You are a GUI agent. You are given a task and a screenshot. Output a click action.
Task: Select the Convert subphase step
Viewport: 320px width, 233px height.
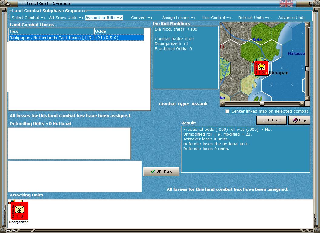coord(142,18)
